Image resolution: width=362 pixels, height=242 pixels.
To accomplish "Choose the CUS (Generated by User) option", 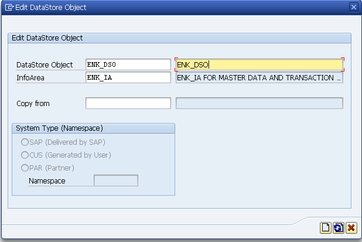I will click(x=25, y=155).
